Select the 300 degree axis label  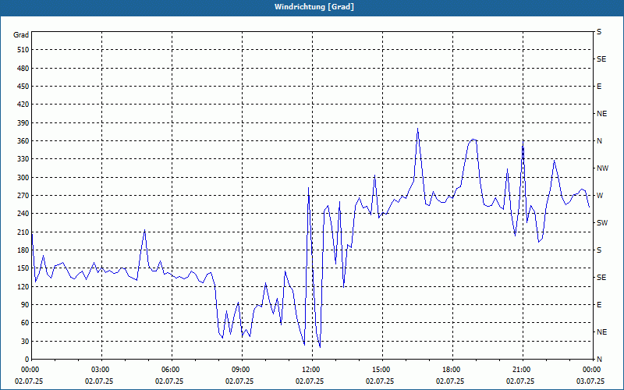23,178
